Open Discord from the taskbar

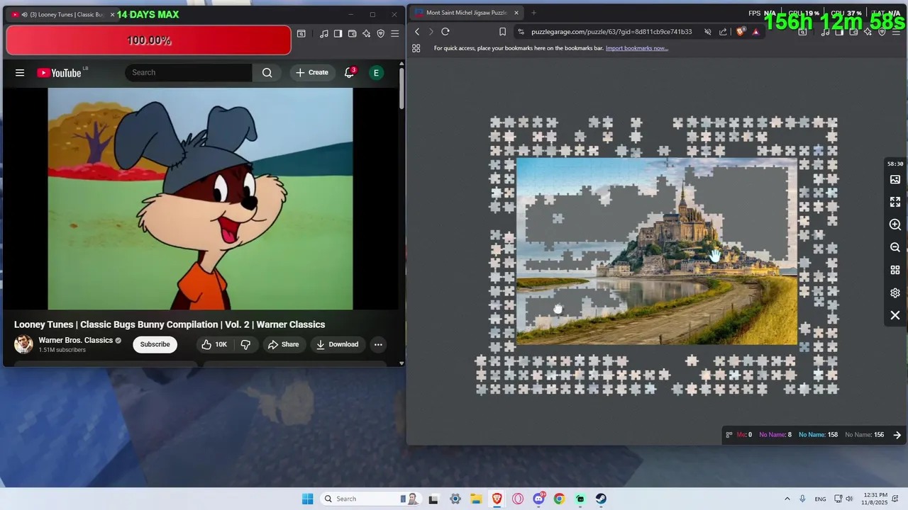tap(539, 499)
